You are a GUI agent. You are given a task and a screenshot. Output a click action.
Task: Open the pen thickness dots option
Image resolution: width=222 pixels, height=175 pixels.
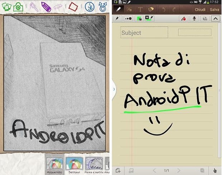pyautogui.click(x=128, y=19)
